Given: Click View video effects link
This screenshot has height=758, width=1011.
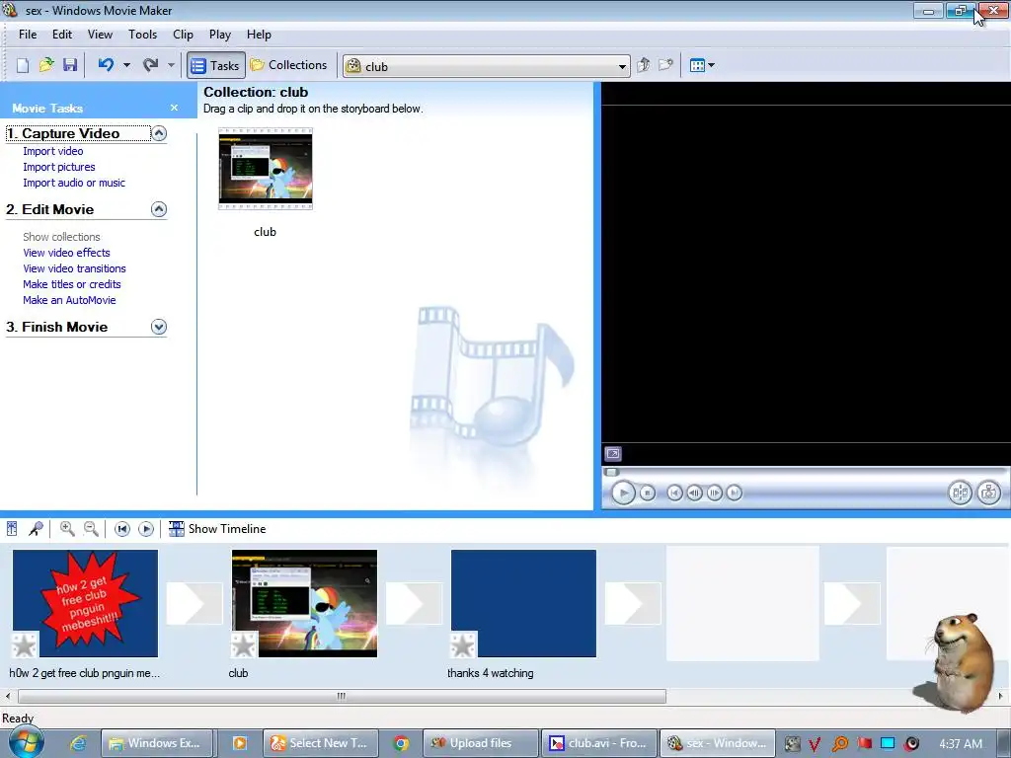Looking at the screenshot, I should point(66,253).
